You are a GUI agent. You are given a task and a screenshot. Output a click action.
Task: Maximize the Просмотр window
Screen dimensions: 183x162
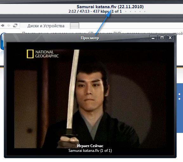[162, 38]
